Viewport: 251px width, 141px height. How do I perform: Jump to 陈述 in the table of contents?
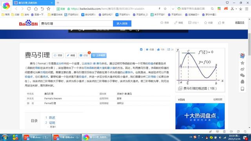pos(52,117)
